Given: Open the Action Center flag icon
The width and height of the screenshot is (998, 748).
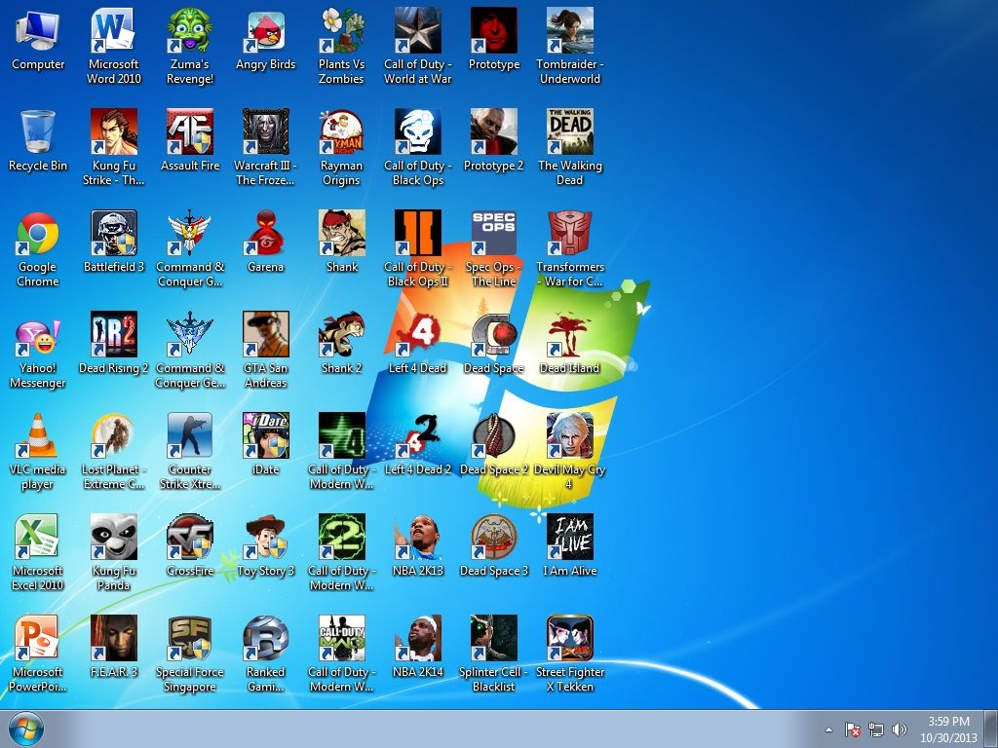Looking at the screenshot, I should [x=852, y=729].
